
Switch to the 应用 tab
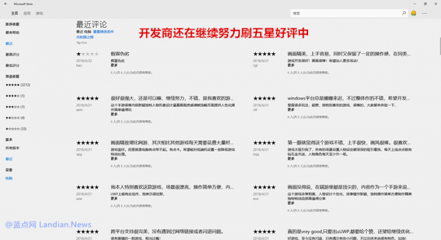(27, 13)
